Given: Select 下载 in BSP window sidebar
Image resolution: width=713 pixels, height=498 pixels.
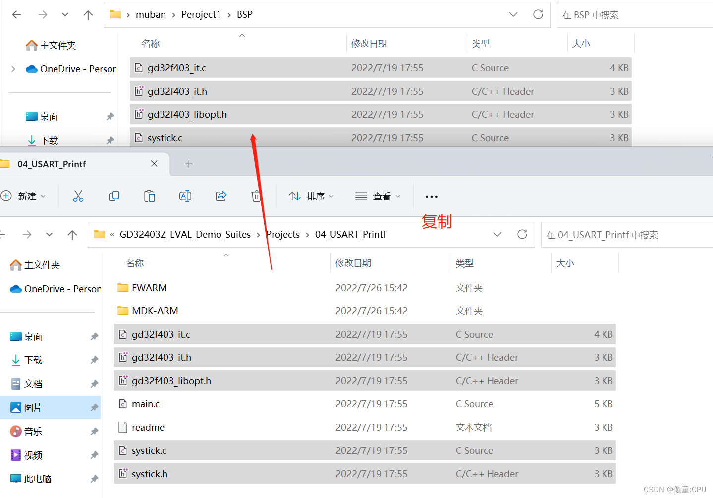Looking at the screenshot, I should pos(42,140).
